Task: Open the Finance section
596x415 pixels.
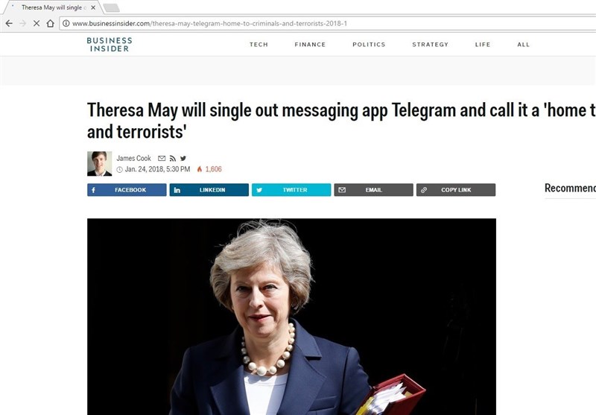Action: point(310,45)
